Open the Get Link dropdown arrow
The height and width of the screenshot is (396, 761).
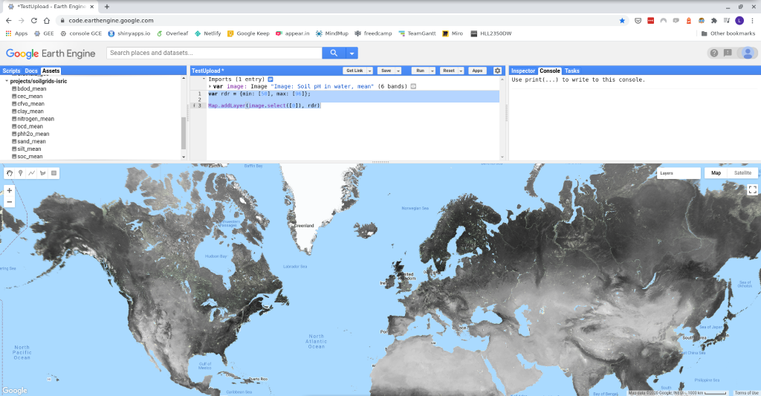(x=369, y=71)
